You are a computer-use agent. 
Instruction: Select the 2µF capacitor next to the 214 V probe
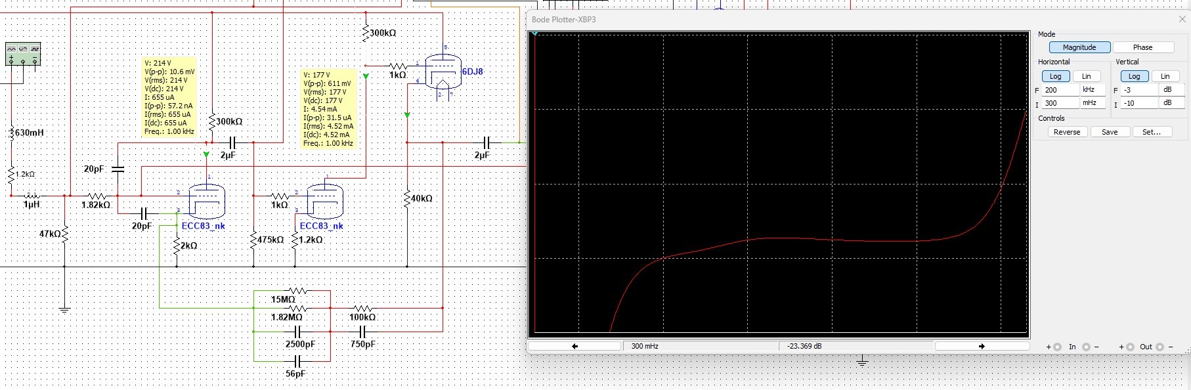(233, 142)
